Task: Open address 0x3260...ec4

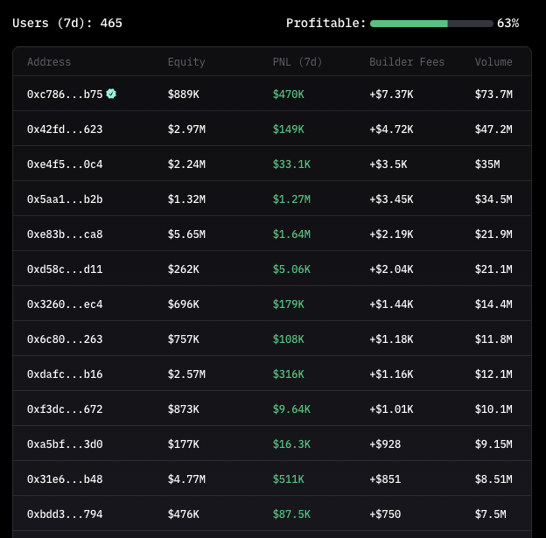Action: 65,304
